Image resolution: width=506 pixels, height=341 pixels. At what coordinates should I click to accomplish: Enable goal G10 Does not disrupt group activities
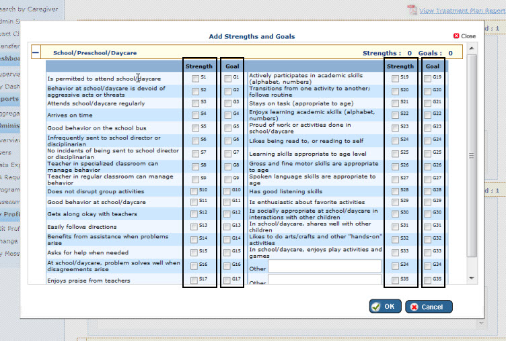click(x=227, y=191)
